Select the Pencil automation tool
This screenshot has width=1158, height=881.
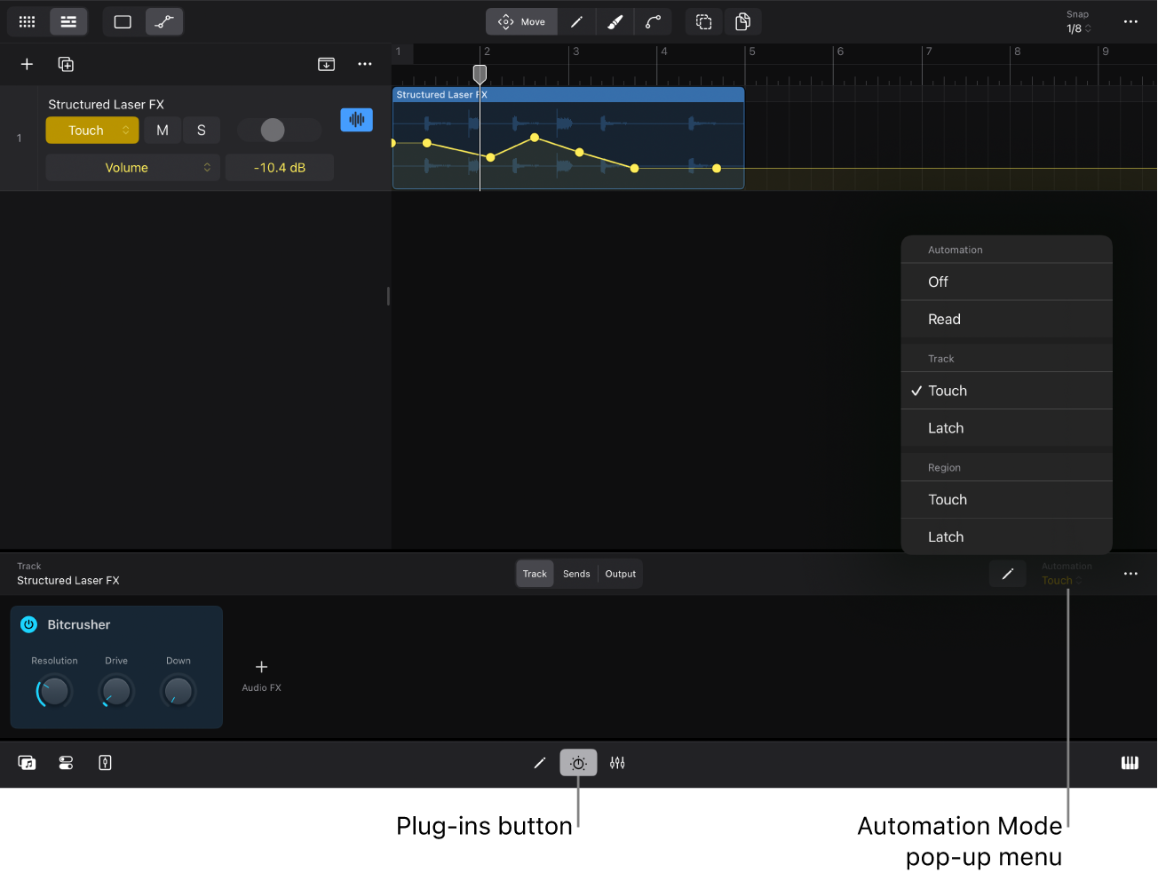[x=1008, y=573]
